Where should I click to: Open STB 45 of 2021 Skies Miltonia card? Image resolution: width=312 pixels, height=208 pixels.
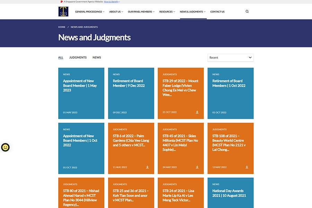pyautogui.click(x=181, y=148)
